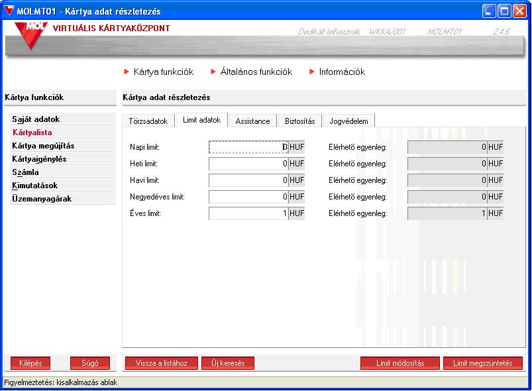Image resolution: width=532 pixels, height=391 pixels.
Task: Click the Limit megszüntetés button
Action: pos(483,363)
